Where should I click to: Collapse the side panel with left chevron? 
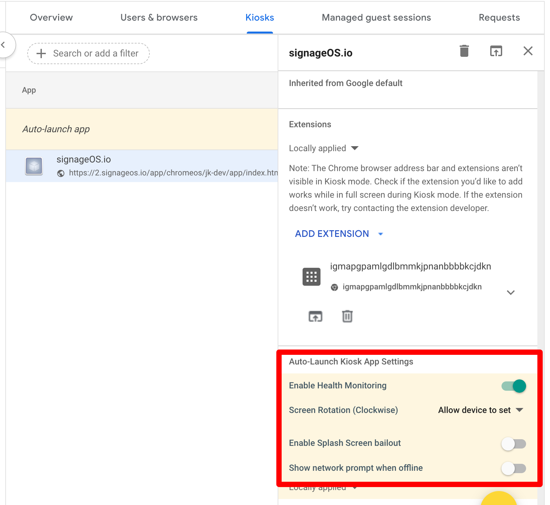(4, 45)
